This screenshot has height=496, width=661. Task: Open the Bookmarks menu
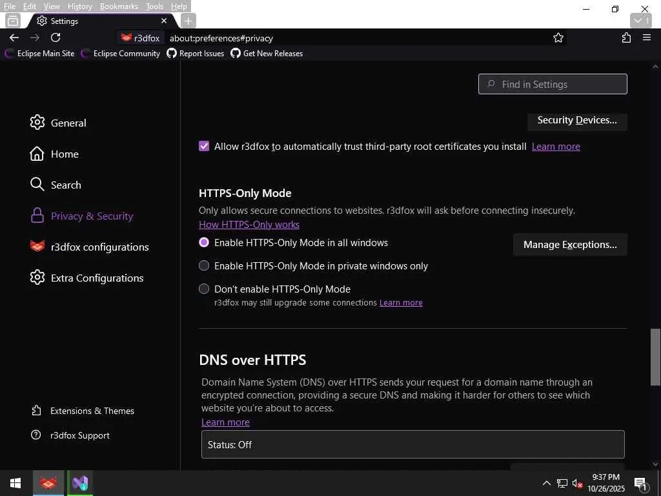(119, 6)
